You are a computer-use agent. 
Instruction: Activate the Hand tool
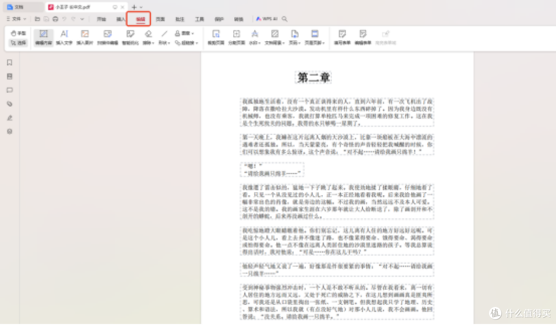pyautogui.click(x=18, y=33)
